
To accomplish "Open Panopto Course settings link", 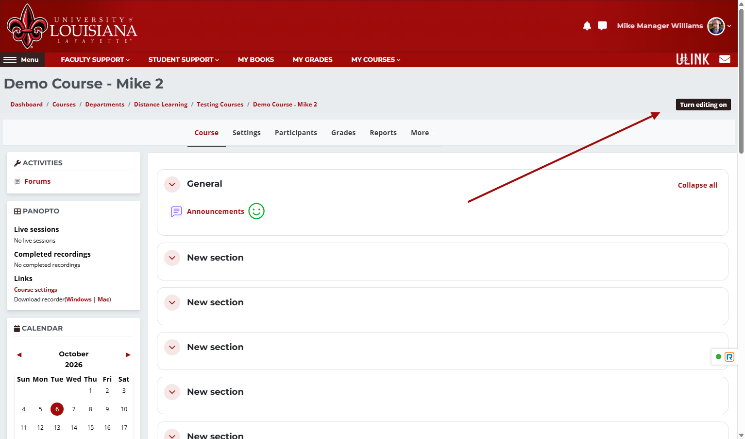I will [x=35, y=290].
